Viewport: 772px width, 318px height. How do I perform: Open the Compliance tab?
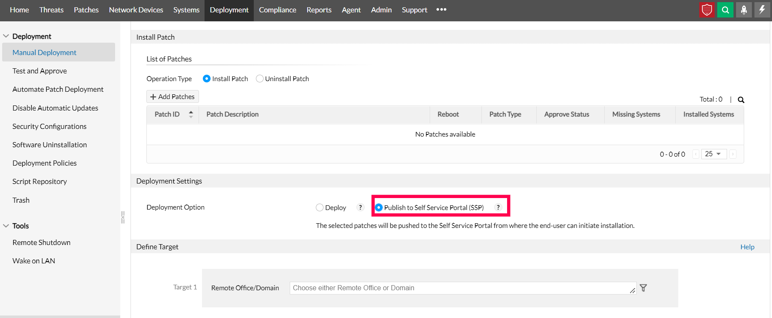click(277, 10)
